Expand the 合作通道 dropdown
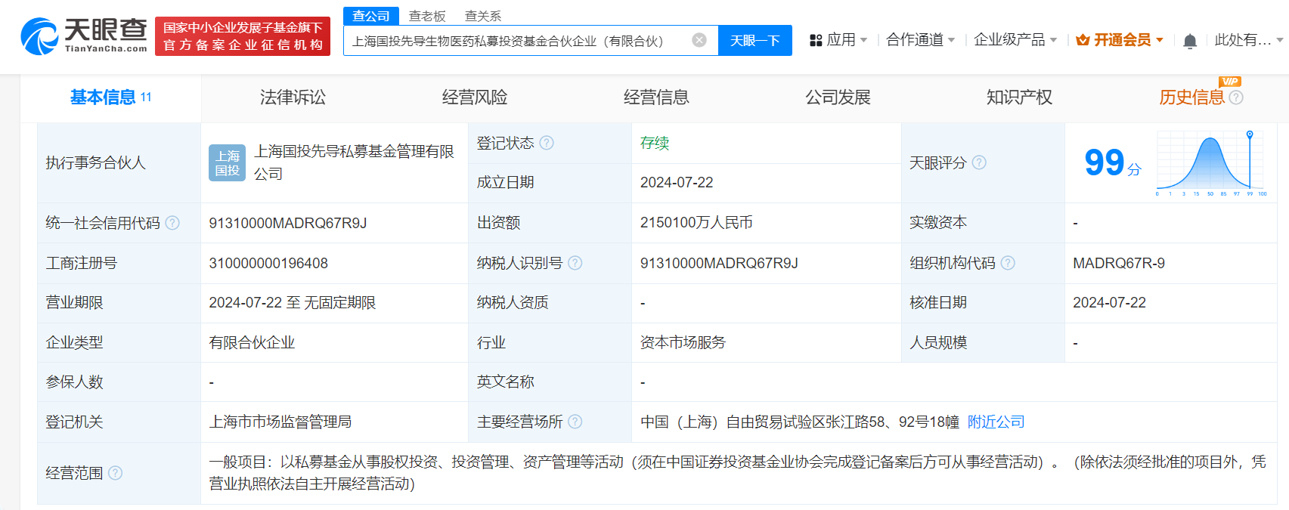 point(920,40)
